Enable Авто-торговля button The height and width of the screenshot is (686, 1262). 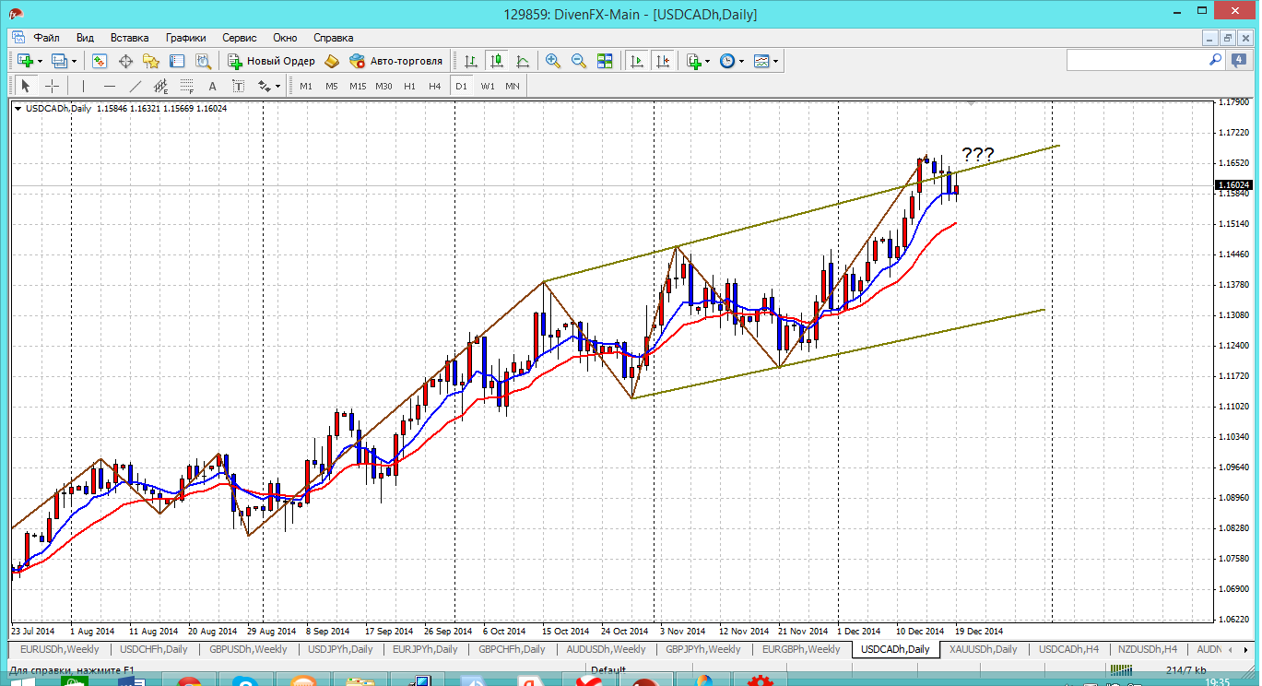click(x=396, y=61)
